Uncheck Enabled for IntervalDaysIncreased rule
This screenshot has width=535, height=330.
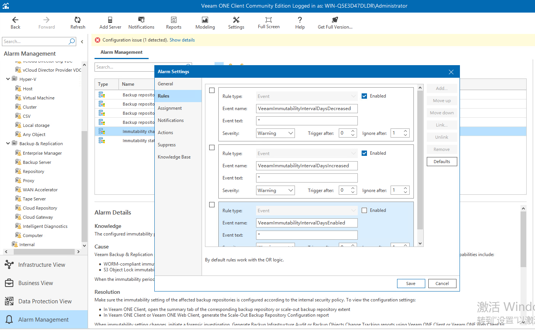364,153
